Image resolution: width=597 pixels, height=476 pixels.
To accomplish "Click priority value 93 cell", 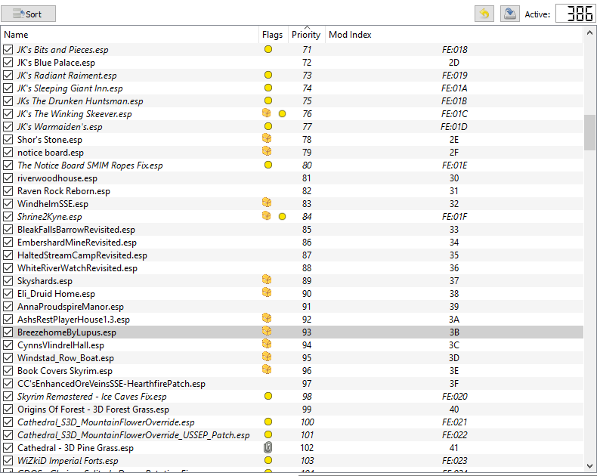I will point(307,332).
